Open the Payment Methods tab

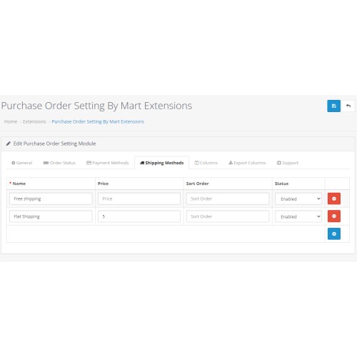coord(107,163)
